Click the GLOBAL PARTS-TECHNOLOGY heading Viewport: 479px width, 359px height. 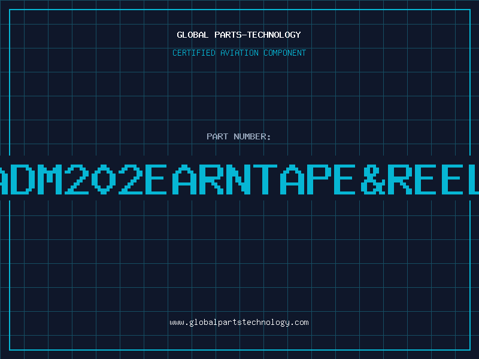[239, 35]
